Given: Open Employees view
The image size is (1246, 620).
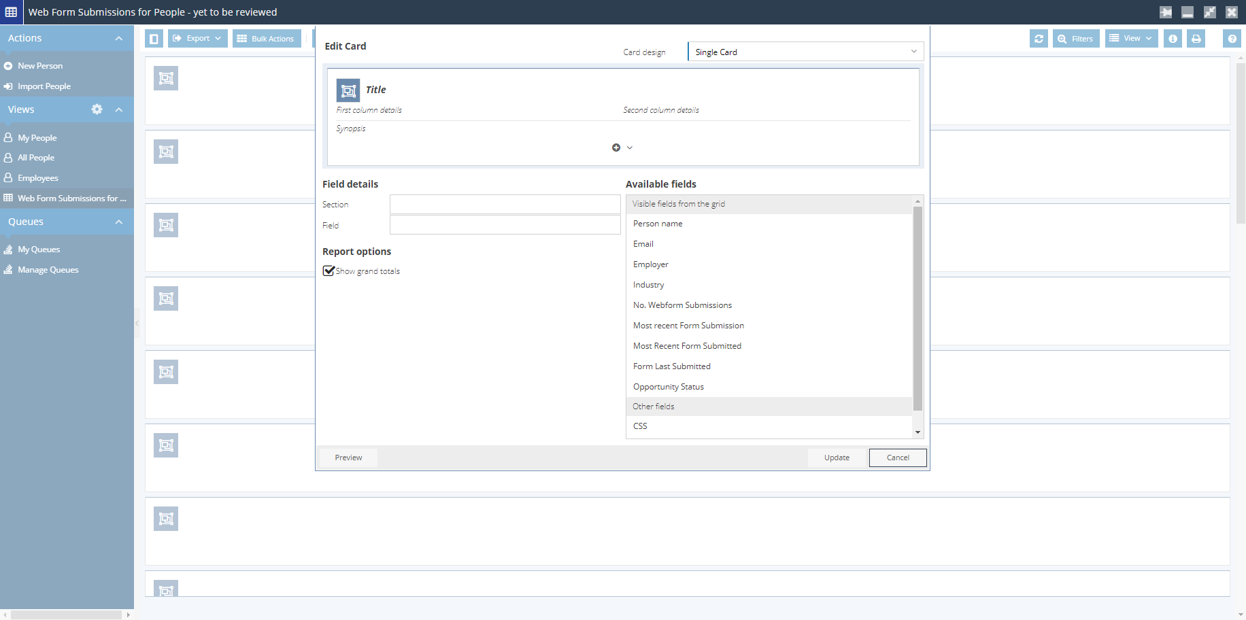Looking at the screenshot, I should pyautogui.click(x=38, y=178).
